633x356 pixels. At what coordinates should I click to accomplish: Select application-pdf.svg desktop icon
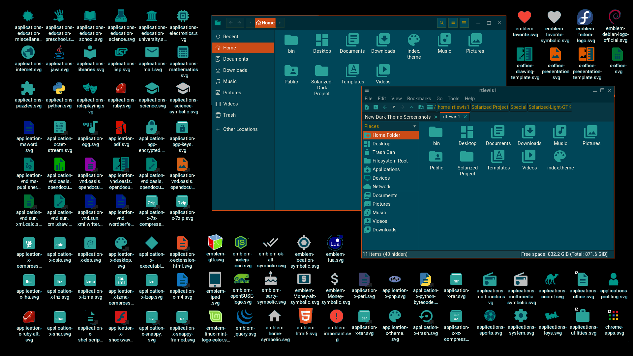pyautogui.click(x=121, y=133)
